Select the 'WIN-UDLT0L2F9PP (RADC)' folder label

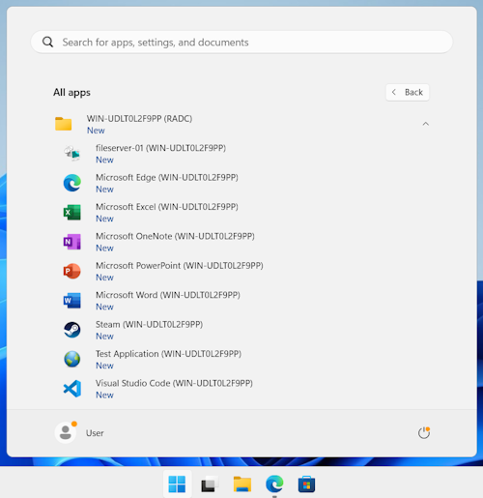click(x=139, y=119)
